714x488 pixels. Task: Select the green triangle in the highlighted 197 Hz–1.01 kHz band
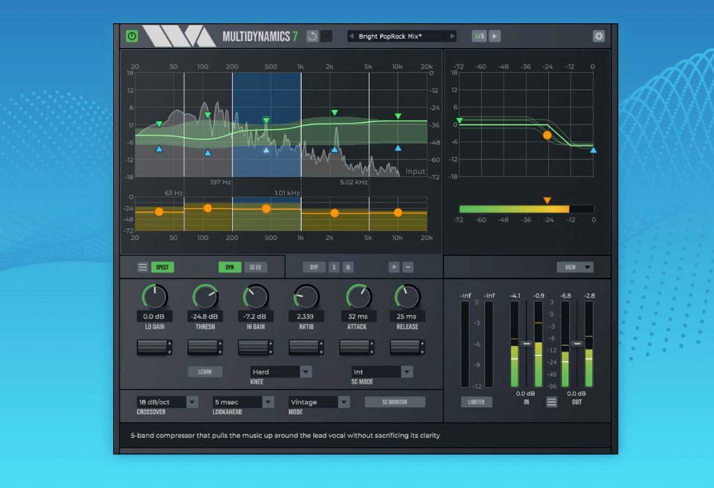pos(266,120)
